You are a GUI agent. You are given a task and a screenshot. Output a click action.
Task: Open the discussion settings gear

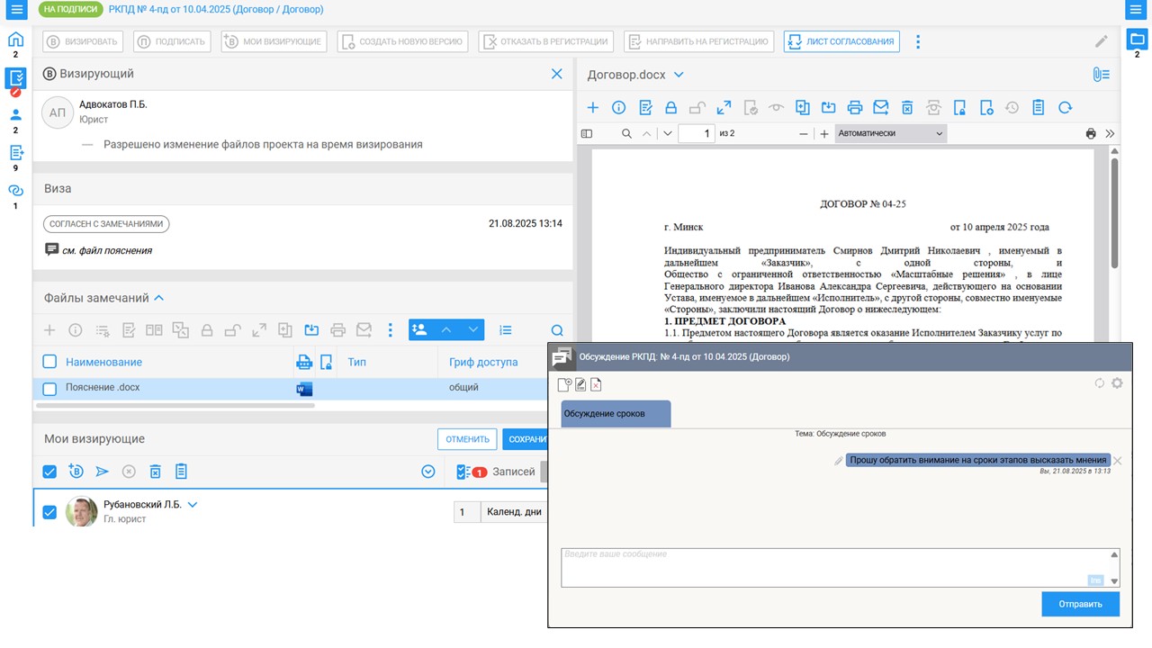point(1117,383)
